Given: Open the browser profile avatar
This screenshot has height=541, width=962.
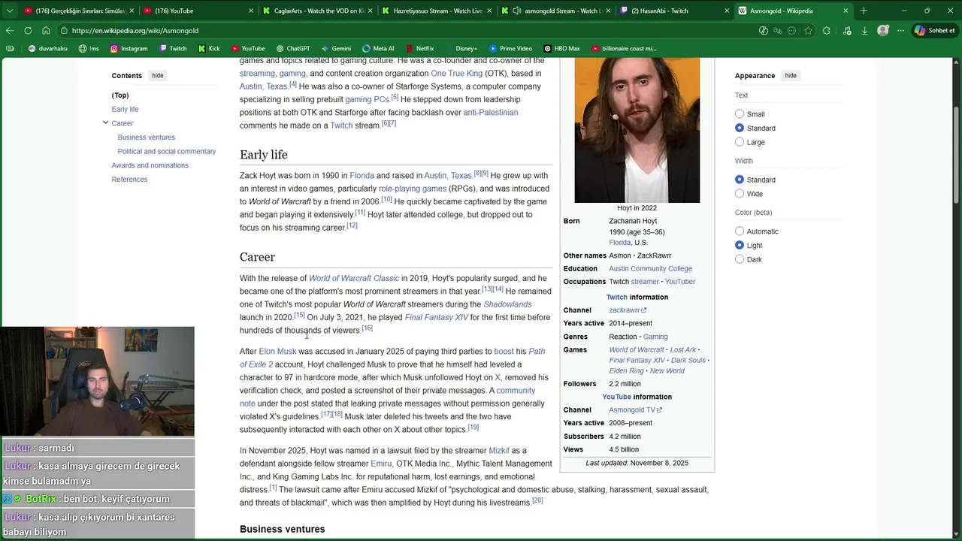Looking at the screenshot, I should tap(883, 30).
